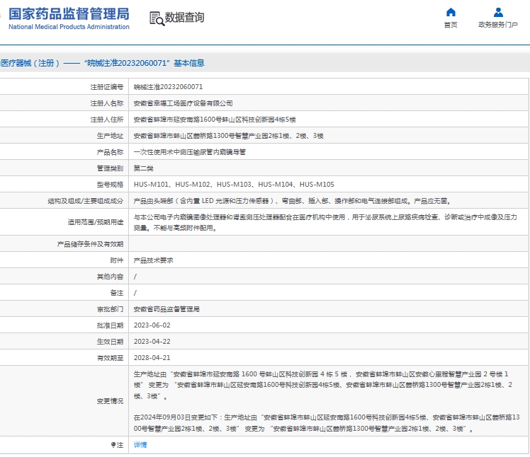The width and height of the screenshot is (530, 457).
Task: Select approval date 2023-06-02
Action: pos(152,325)
